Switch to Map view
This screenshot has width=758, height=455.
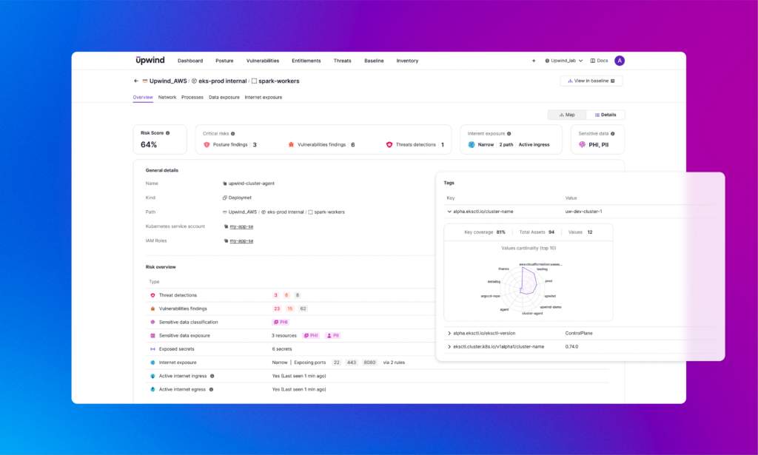[x=566, y=115]
